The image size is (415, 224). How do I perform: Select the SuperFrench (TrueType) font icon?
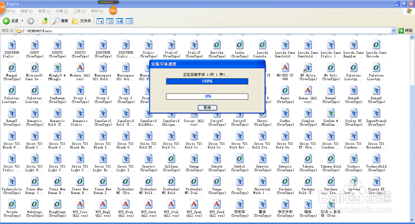[376, 113]
